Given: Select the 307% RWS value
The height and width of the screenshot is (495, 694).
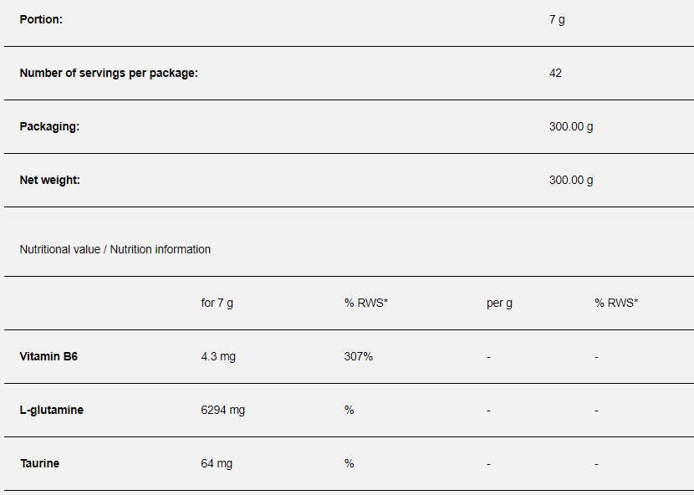Looking at the screenshot, I should tap(359, 356).
